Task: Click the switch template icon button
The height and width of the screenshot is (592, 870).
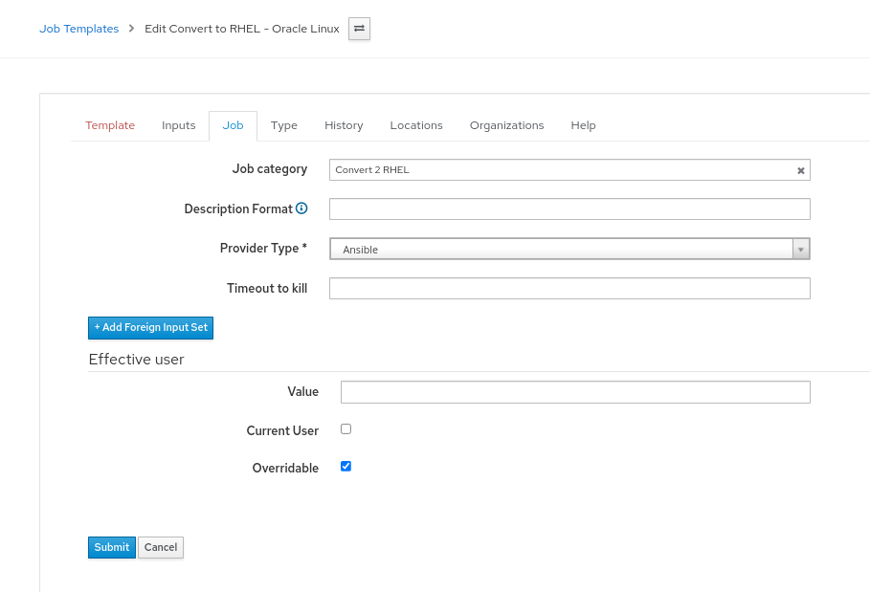Action: click(x=359, y=29)
